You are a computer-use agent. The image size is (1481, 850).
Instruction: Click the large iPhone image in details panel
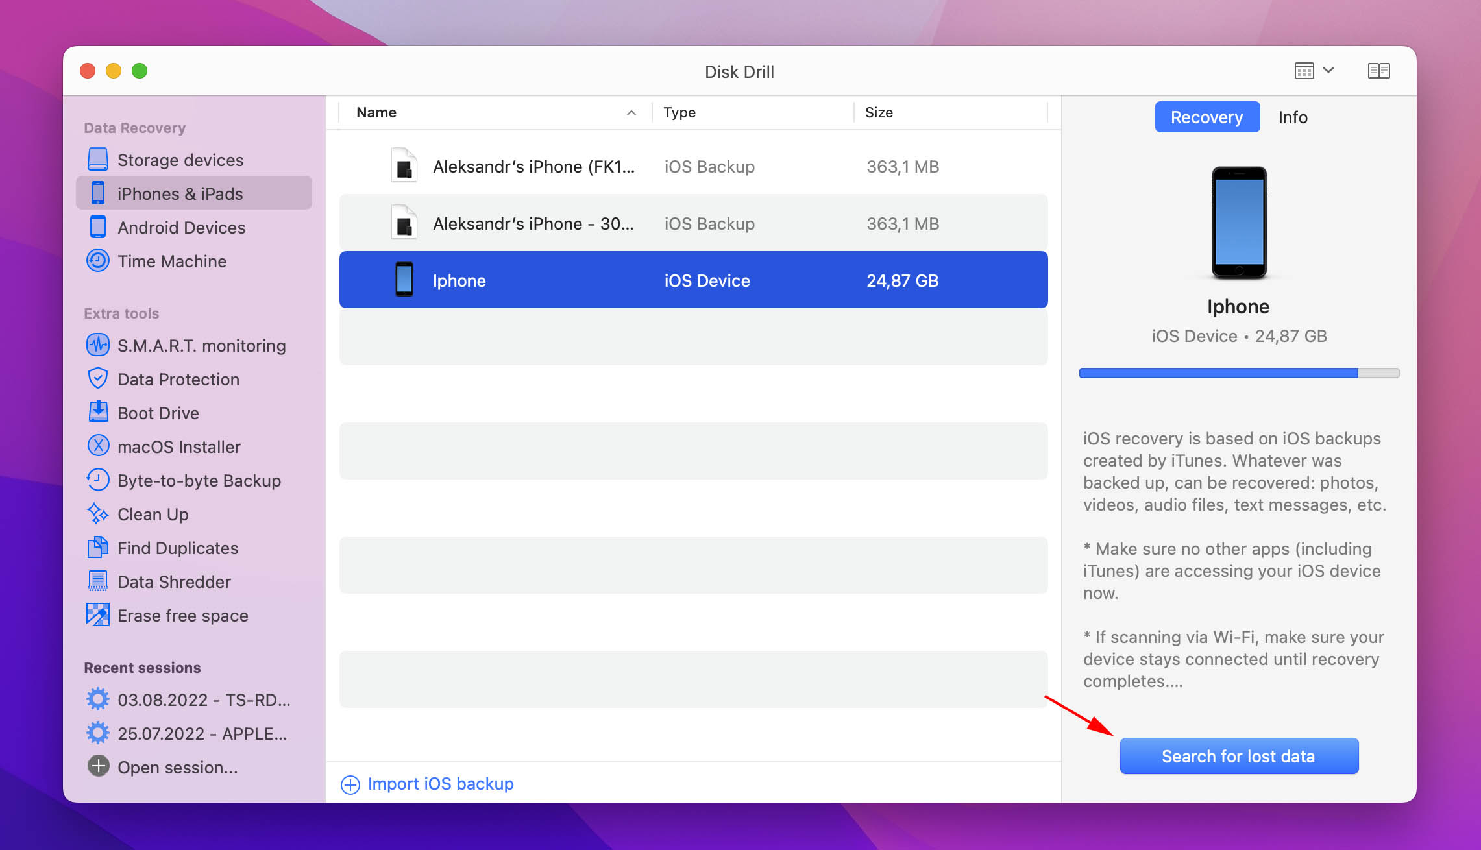pyautogui.click(x=1239, y=223)
